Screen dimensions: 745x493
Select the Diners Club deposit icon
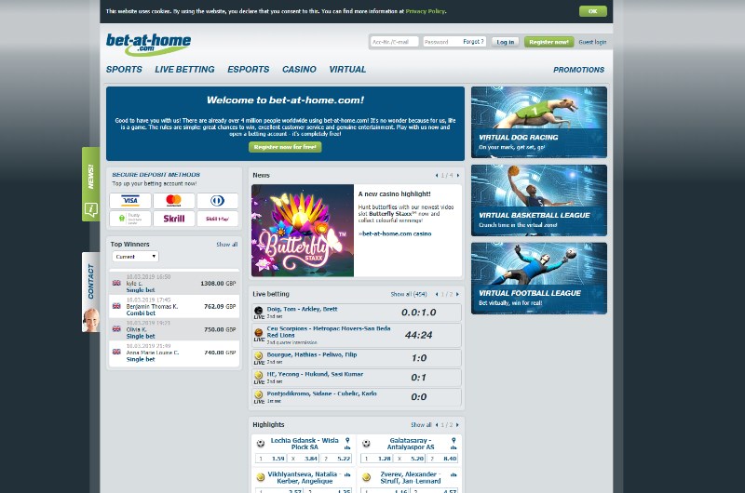[218, 201]
